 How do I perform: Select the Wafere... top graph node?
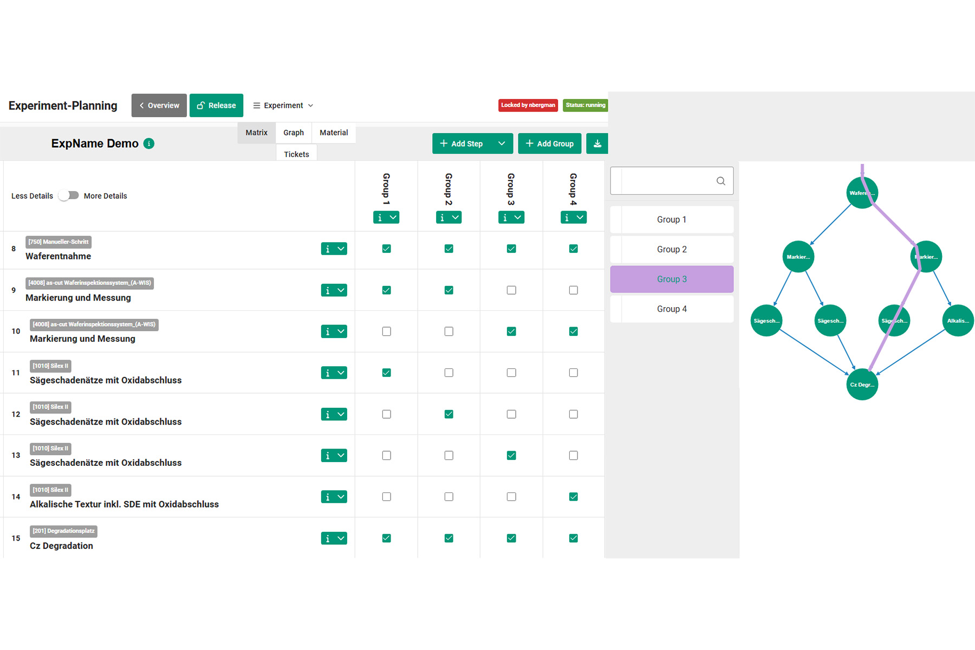862,193
